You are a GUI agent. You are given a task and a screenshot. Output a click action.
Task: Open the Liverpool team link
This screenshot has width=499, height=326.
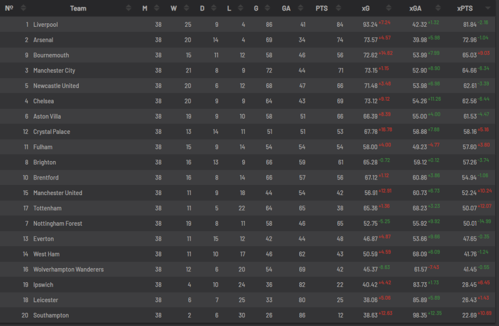tap(45, 24)
